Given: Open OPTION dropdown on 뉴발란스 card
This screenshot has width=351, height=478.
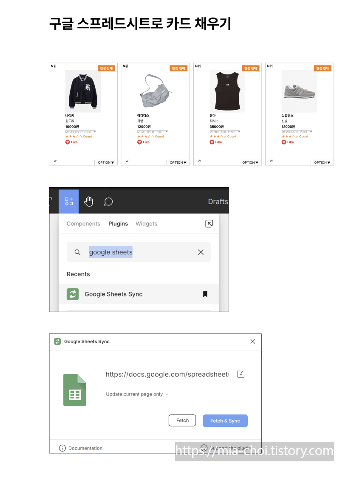Looking at the screenshot, I should pos(322,162).
